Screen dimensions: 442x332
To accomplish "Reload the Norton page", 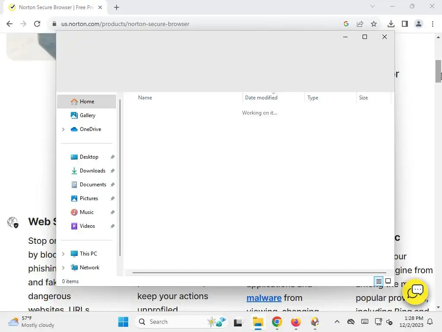I will coord(37,24).
